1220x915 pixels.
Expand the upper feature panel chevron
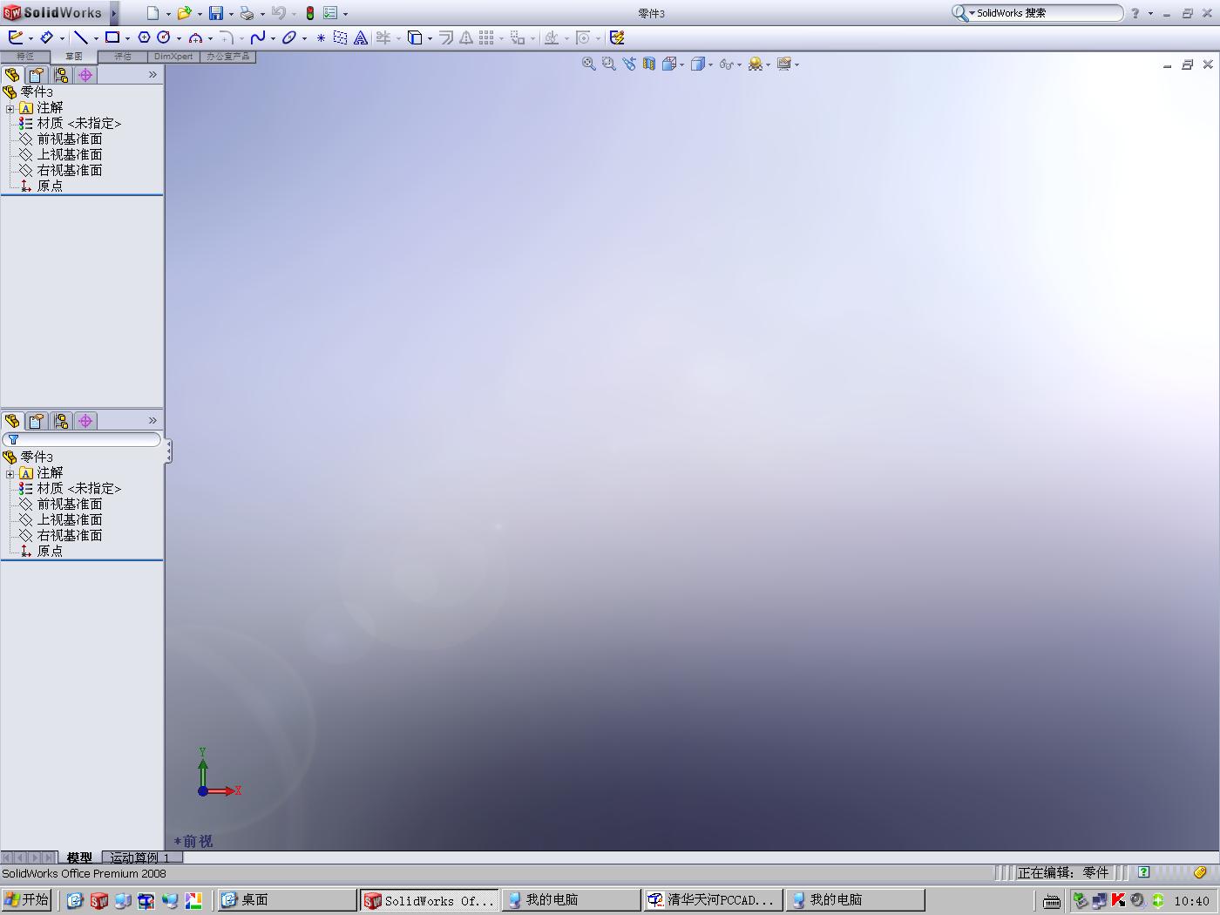pyautogui.click(x=152, y=75)
